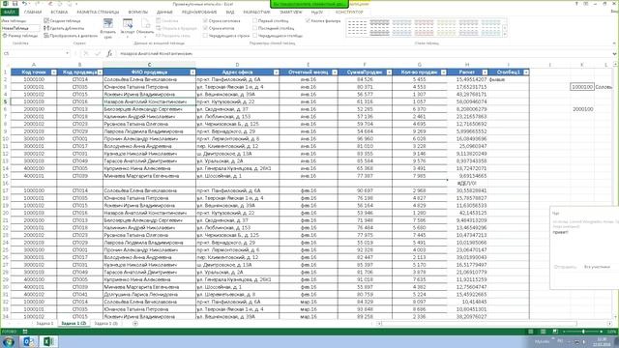Click the Excel application icon in title bar

pos(5,4)
